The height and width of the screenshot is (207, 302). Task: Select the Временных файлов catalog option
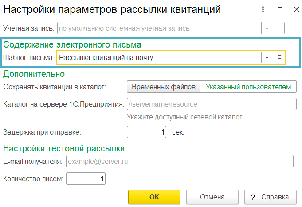coord(164,87)
